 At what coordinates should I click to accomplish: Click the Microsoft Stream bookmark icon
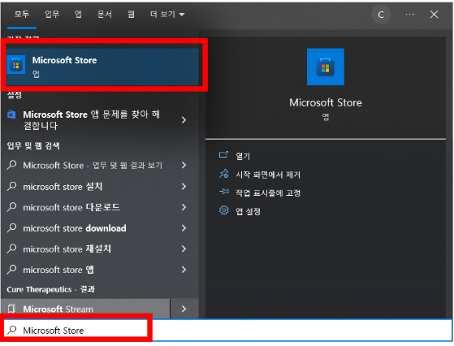(x=11, y=309)
